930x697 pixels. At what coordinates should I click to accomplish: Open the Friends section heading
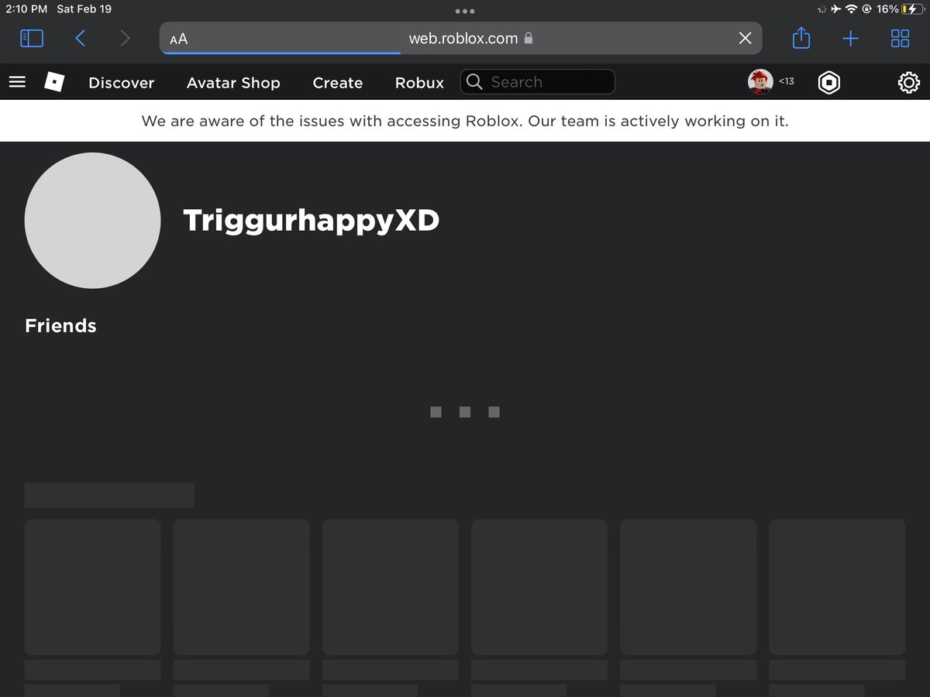tap(60, 326)
